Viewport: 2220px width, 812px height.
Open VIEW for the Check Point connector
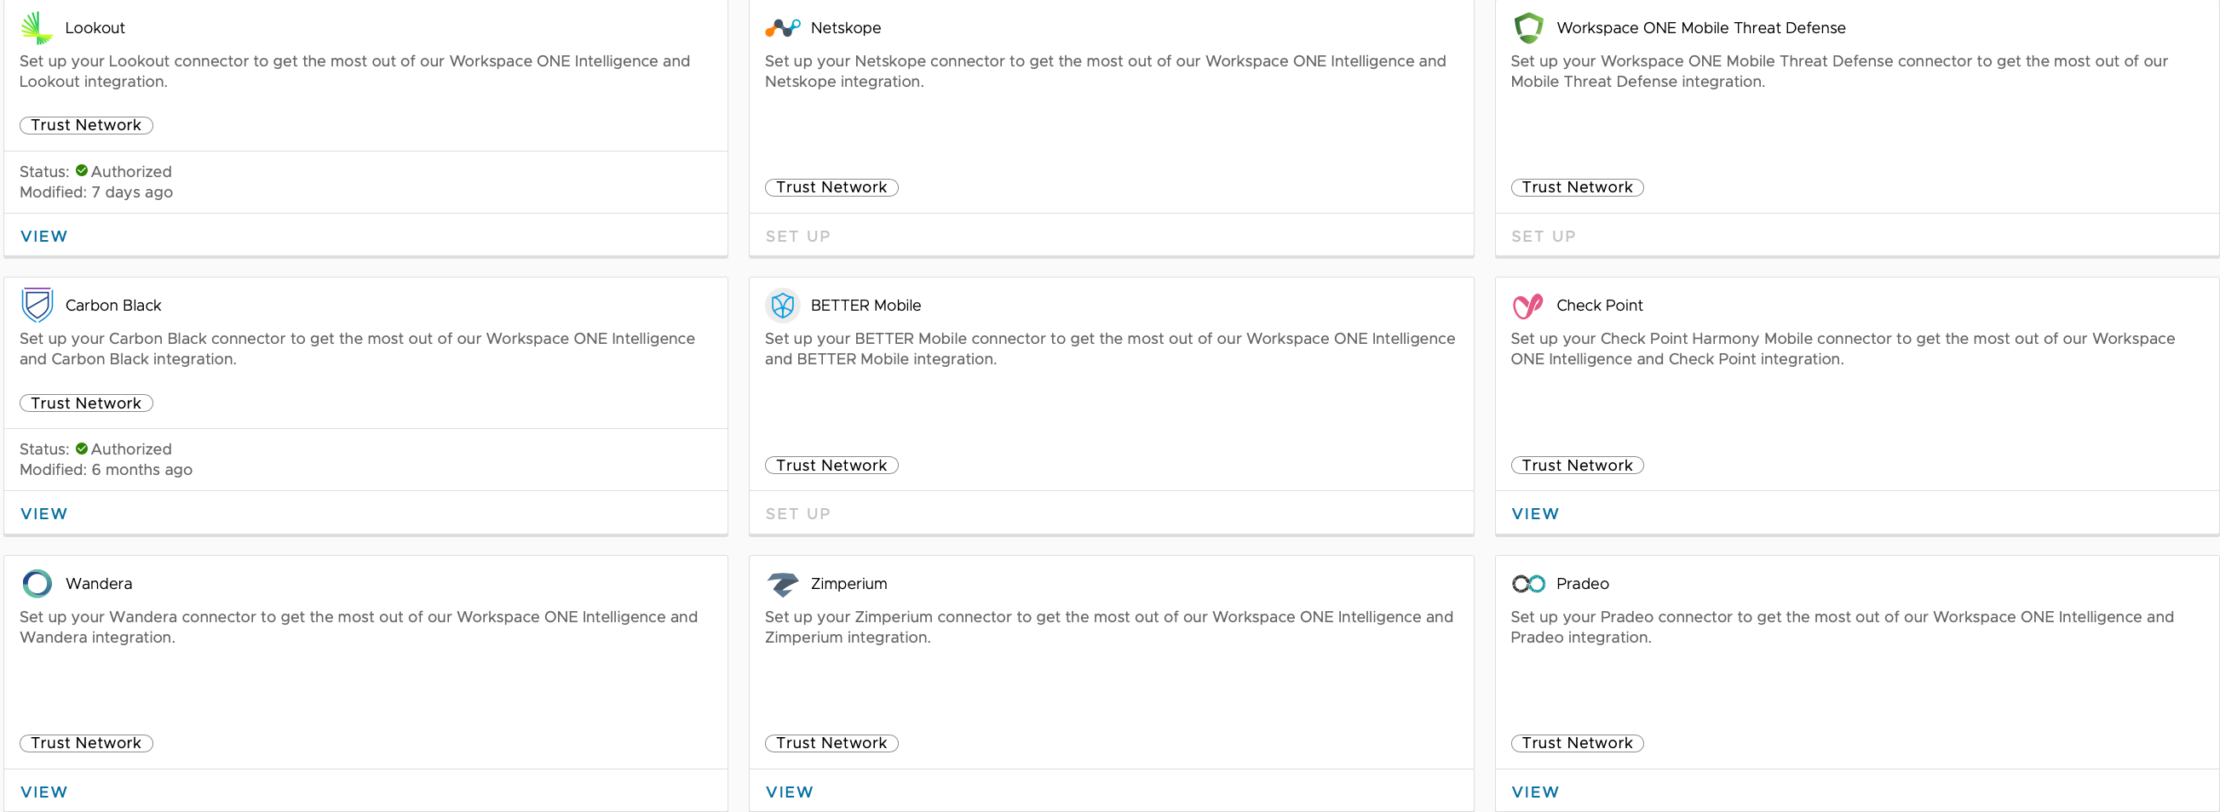click(1535, 513)
